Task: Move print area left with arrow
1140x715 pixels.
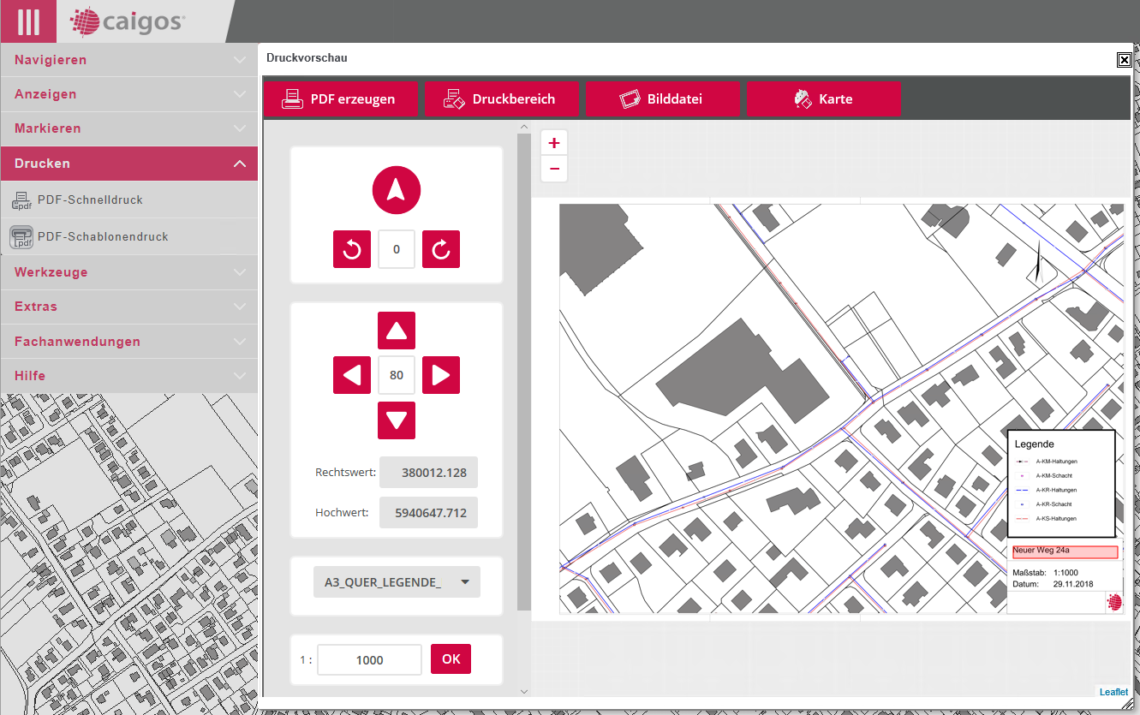Action: 352,375
